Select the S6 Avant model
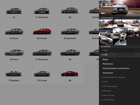Image resolution: width=140 pixels, height=105 pixels. [14, 52]
